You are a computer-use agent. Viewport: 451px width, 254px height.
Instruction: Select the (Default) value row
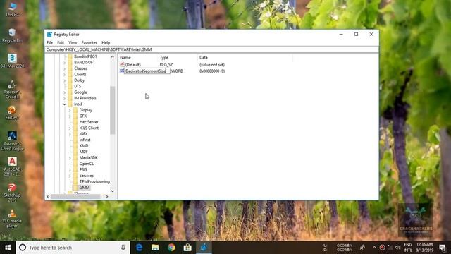pos(172,64)
